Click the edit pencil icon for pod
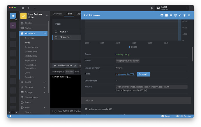The height and width of the screenshot is (127, 201). [x=180, y=15]
